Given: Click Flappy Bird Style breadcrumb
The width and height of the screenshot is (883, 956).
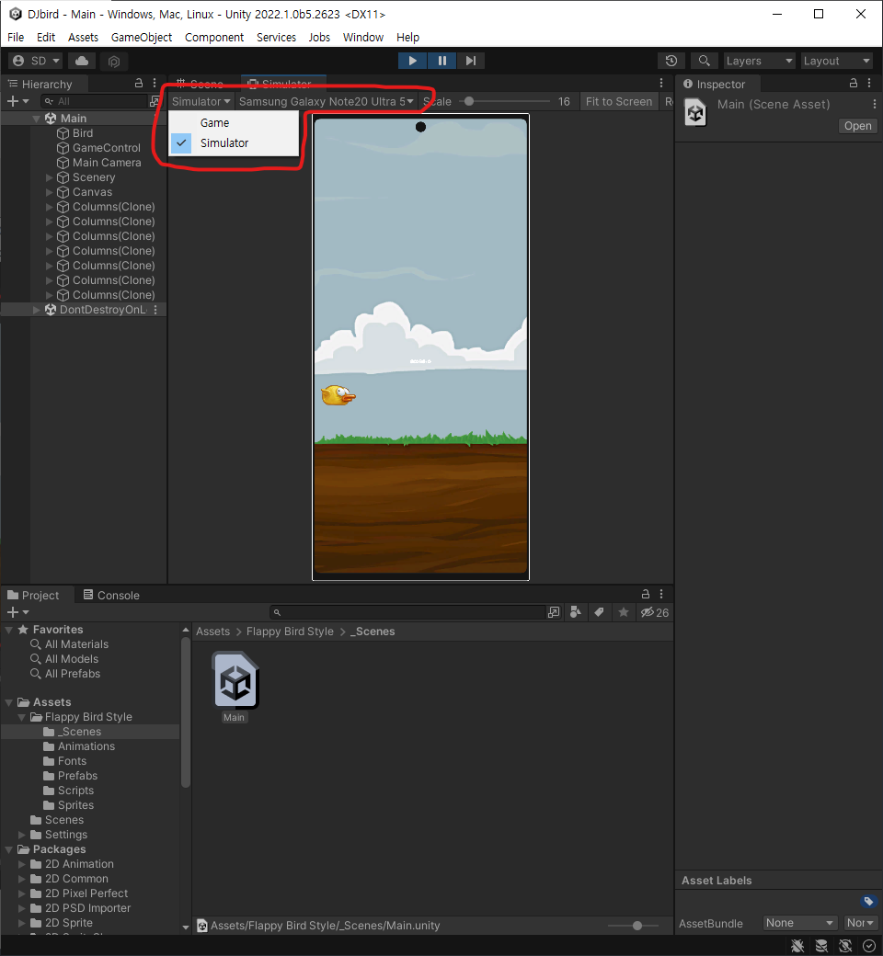Looking at the screenshot, I should (x=290, y=632).
